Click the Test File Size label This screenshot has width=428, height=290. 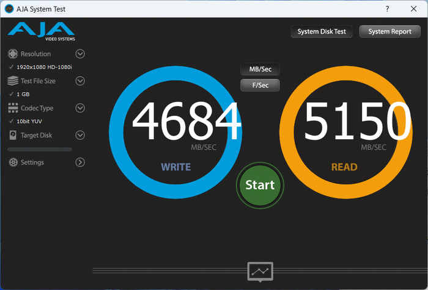click(38, 81)
